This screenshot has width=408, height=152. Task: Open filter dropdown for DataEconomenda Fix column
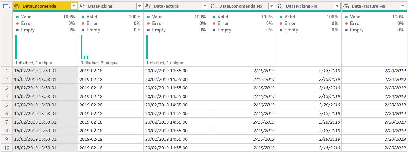[x=272, y=6]
